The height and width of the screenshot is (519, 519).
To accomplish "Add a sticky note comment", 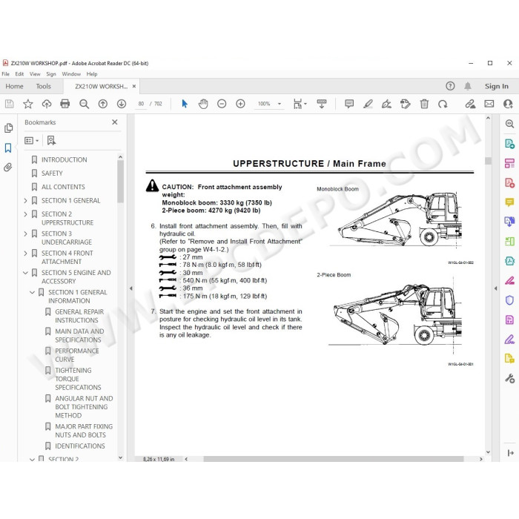I will pos(349,104).
